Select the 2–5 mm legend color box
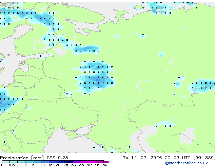This screenshot has height=166, width=215. pos(29,162)
